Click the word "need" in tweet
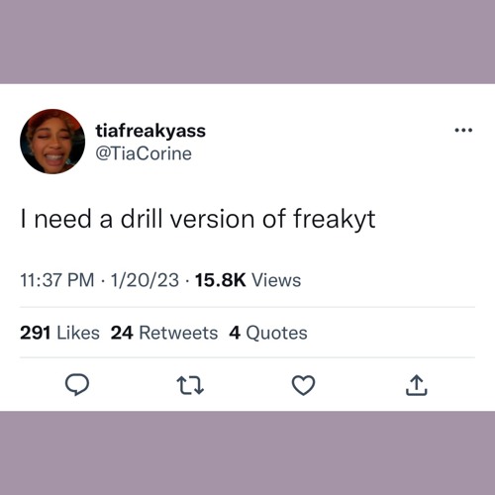Viewport: 495px width, 495px height. pos(62,219)
